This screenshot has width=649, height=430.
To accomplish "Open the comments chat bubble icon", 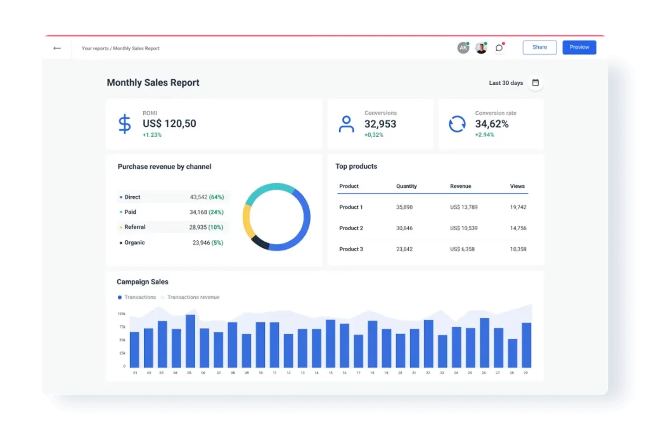I will click(x=499, y=48).
